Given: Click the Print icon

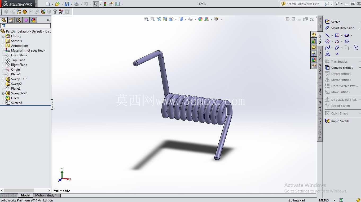Looking at the screenshot, I should coord(76,4).
